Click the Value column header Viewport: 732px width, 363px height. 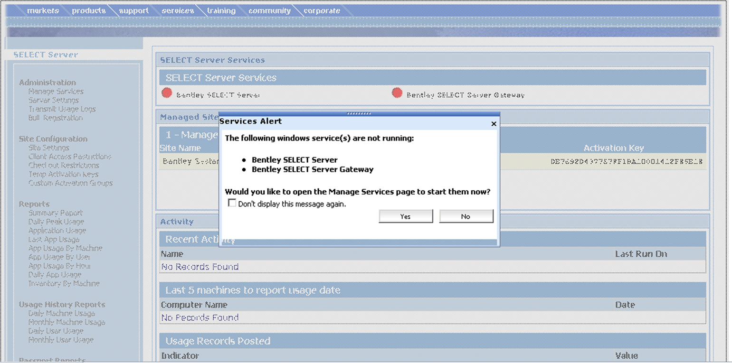pyautogui.click(x=627, y=355)
